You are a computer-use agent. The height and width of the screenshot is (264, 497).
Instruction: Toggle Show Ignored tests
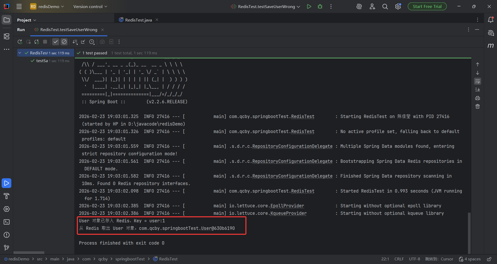pyautogui.click(x=64, y=42)
